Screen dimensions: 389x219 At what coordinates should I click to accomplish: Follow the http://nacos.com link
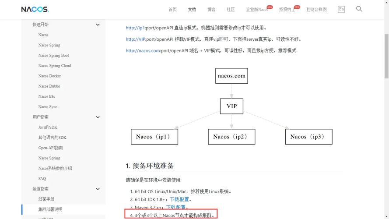pyautogui.click(x=143, y=51)
